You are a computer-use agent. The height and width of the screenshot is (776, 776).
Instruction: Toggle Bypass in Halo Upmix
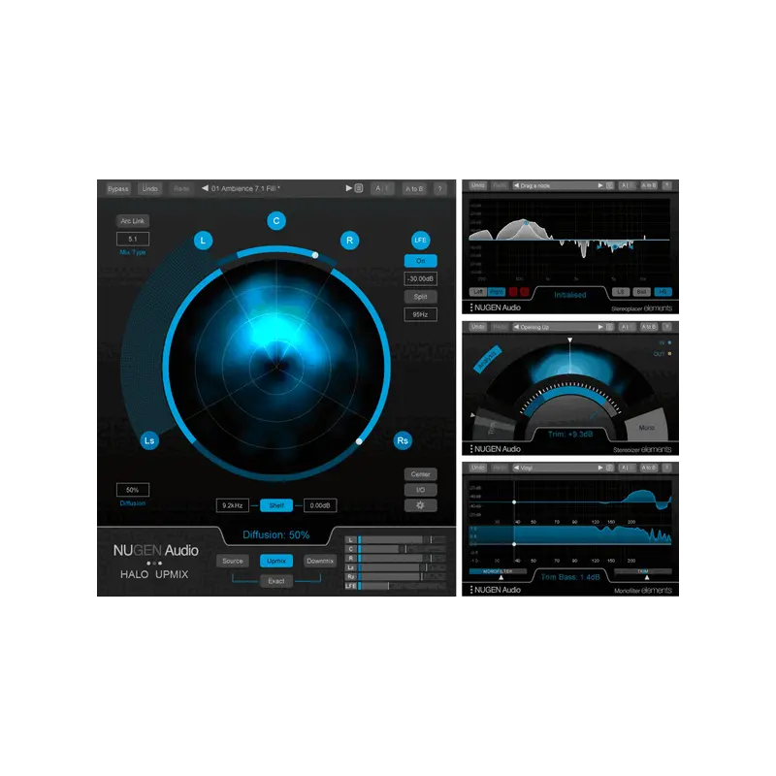(x=117, y=188)
